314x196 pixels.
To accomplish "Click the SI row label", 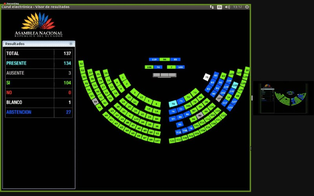I will pyautogui.click(x=8, y=83).
